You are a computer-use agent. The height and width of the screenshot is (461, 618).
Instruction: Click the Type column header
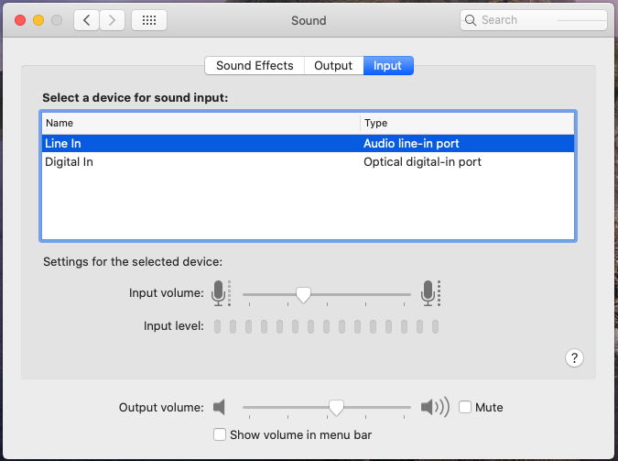(x=468, y=123)
